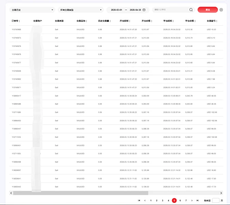The height and width of the screenshot is (205, 230).
Task: Click the profit value USD 10.02
Action: pos(211,29)
